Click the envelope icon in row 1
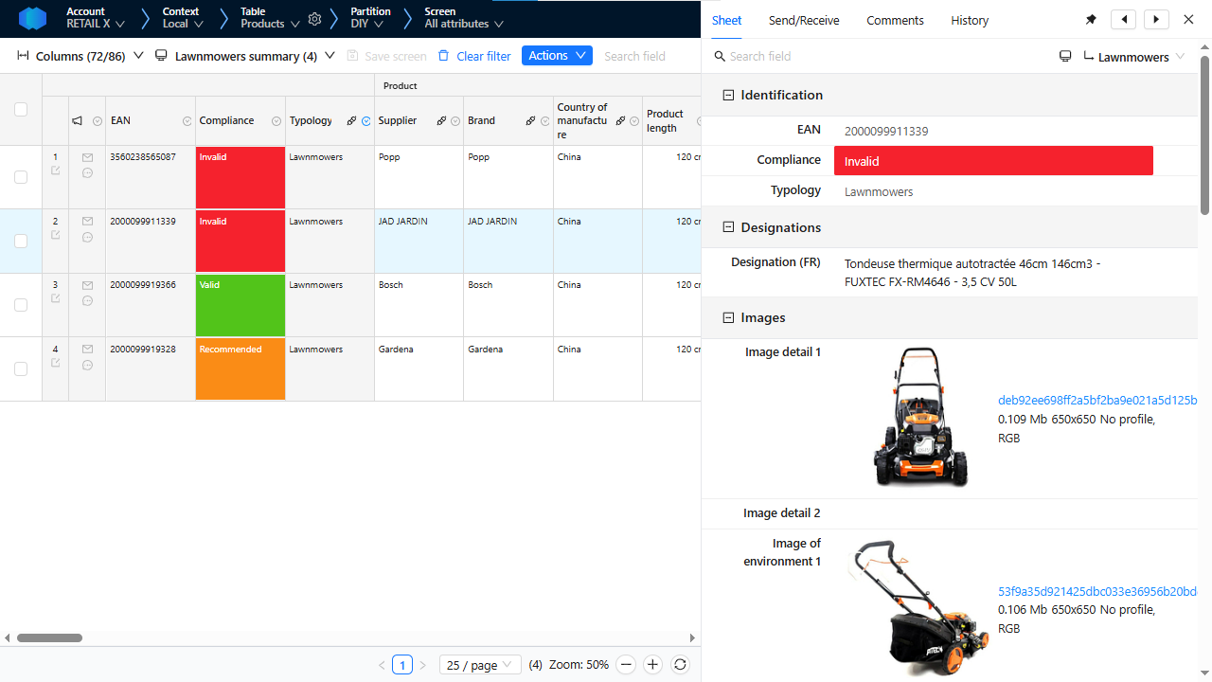1212x682 pixels. (x=87, y=156)
